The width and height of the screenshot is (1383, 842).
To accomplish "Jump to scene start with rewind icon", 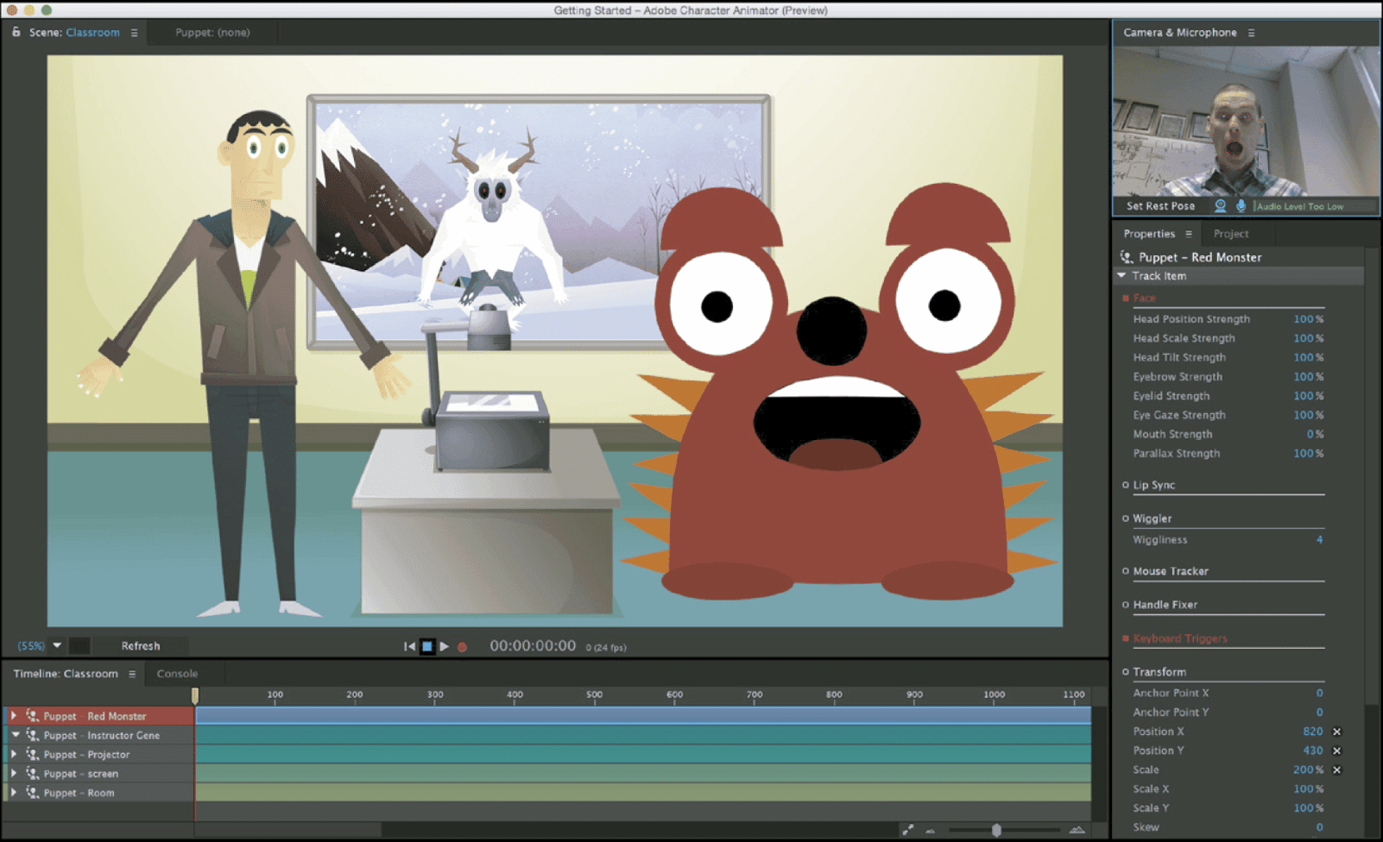I will (409, 647).
